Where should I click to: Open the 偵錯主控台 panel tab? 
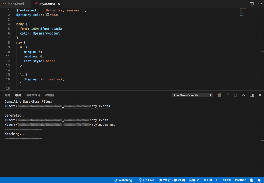coord(33,95)
